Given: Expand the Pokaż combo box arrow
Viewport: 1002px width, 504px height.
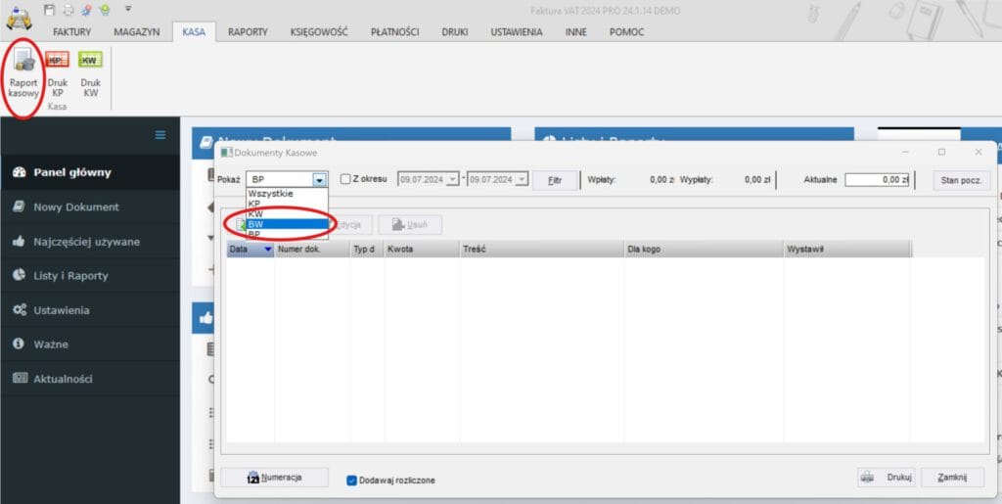Looking at the screenshot, I should pos(319,180).
